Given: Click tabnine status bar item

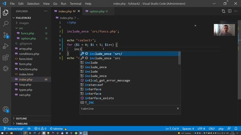Looking at the screenshot, I should 58,129.
